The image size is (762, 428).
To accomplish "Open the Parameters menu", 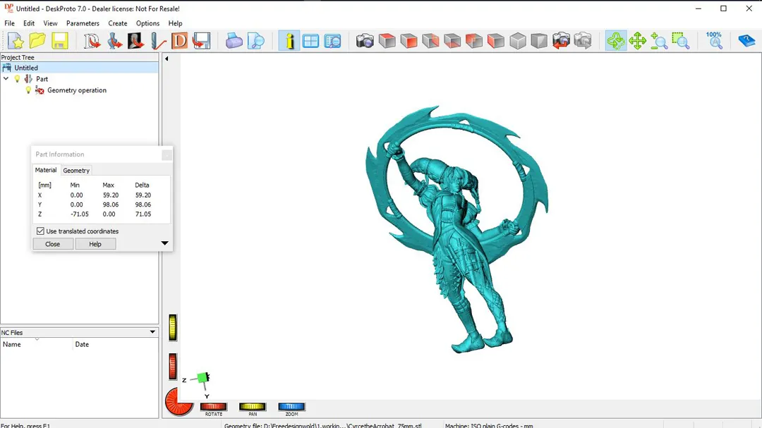I will pyautogui.click(x=83, y=23).
